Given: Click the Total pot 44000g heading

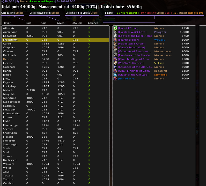Looking at the screenshot, I should tap(18, 7).
